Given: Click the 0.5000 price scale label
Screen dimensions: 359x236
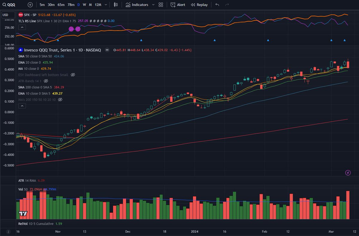Looking at the screenshot, I should click(9, 59).
